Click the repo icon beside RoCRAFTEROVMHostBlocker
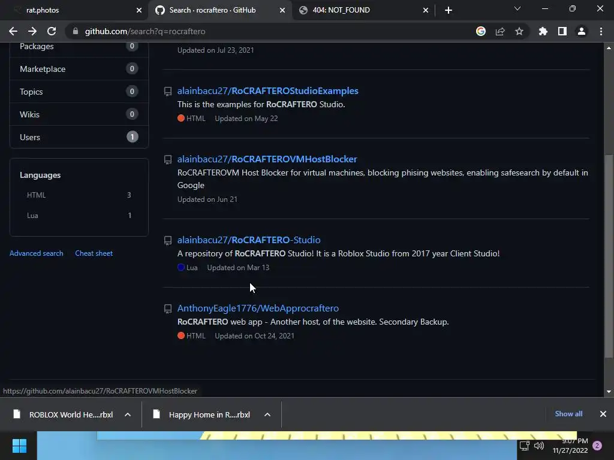614x460 pixels. coord(168,160)
